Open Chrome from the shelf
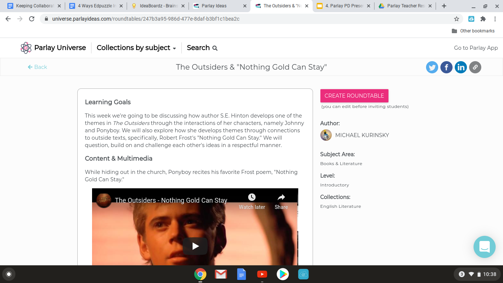The height and width of the screenshot is (283, 503). [200, 274]
